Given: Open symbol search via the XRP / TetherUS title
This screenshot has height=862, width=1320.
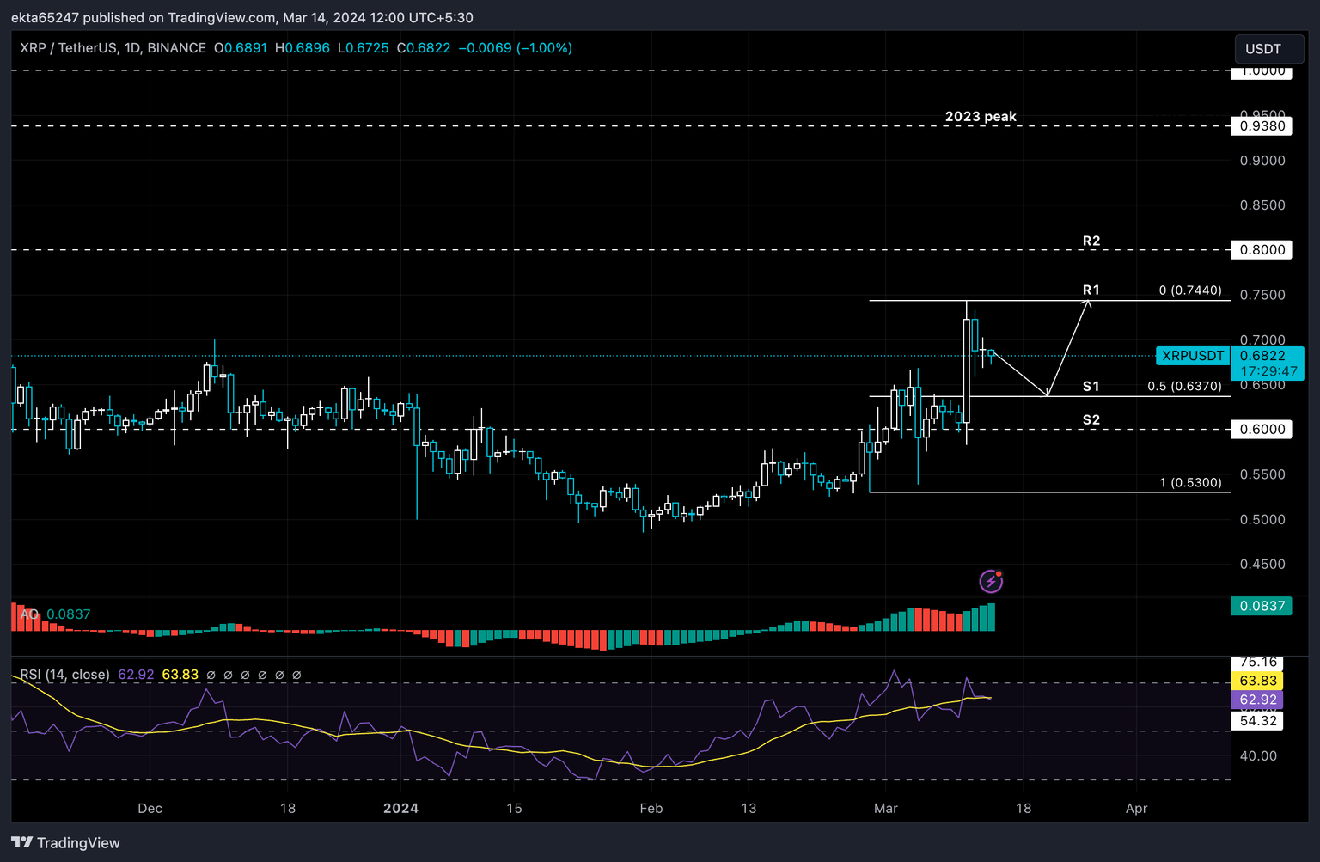Looking at the screenshot, I should click(x=69, y=48).
